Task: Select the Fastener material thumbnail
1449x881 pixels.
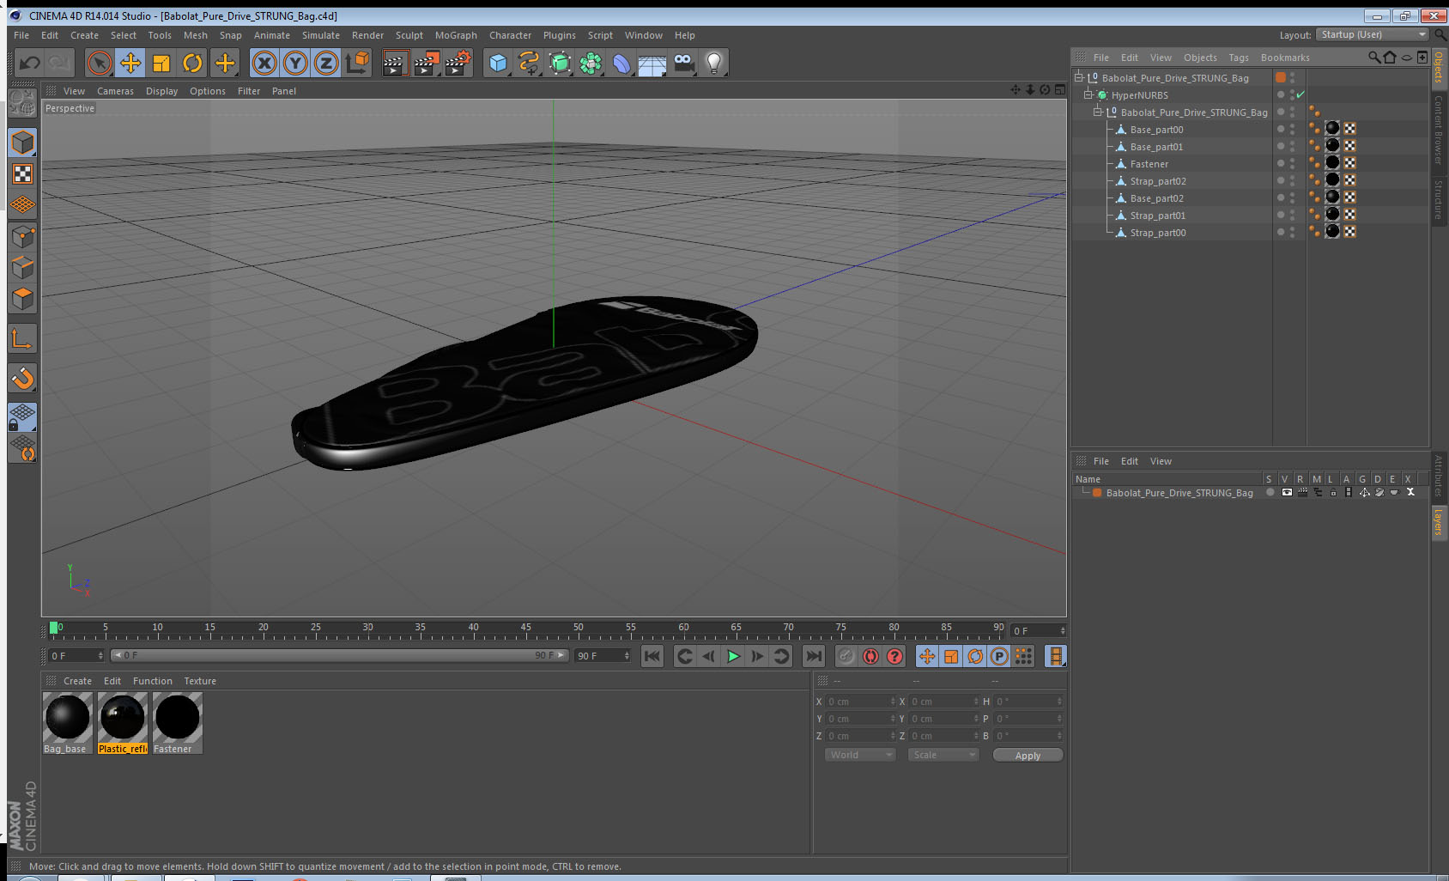Action: tap(178, 717)
